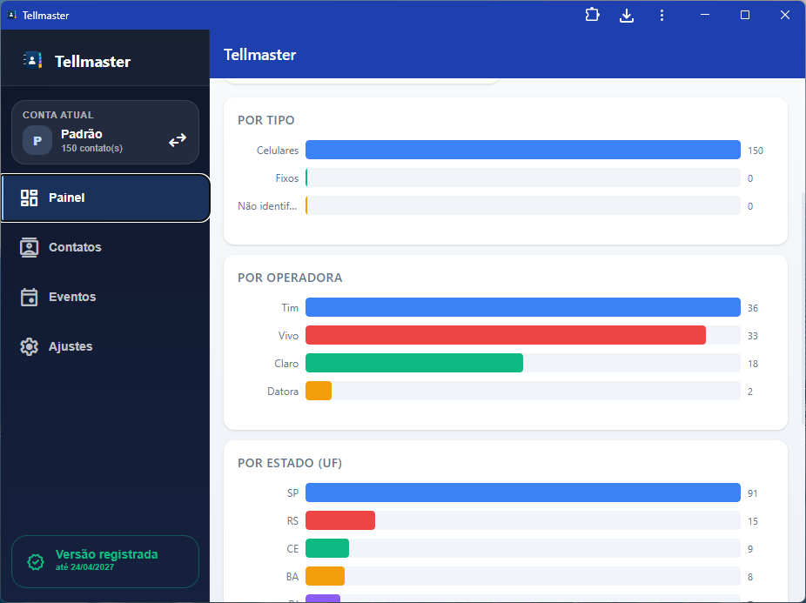Go to Contatos in the sidebar
The image size is (806, 603).
pyautogui.click(x=75, y=247)
